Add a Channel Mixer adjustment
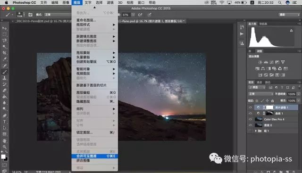 (280, 68)
